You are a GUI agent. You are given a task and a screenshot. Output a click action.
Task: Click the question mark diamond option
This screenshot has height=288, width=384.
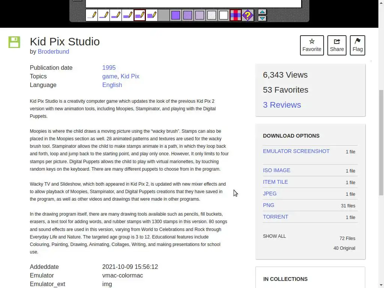click(247, 15)
